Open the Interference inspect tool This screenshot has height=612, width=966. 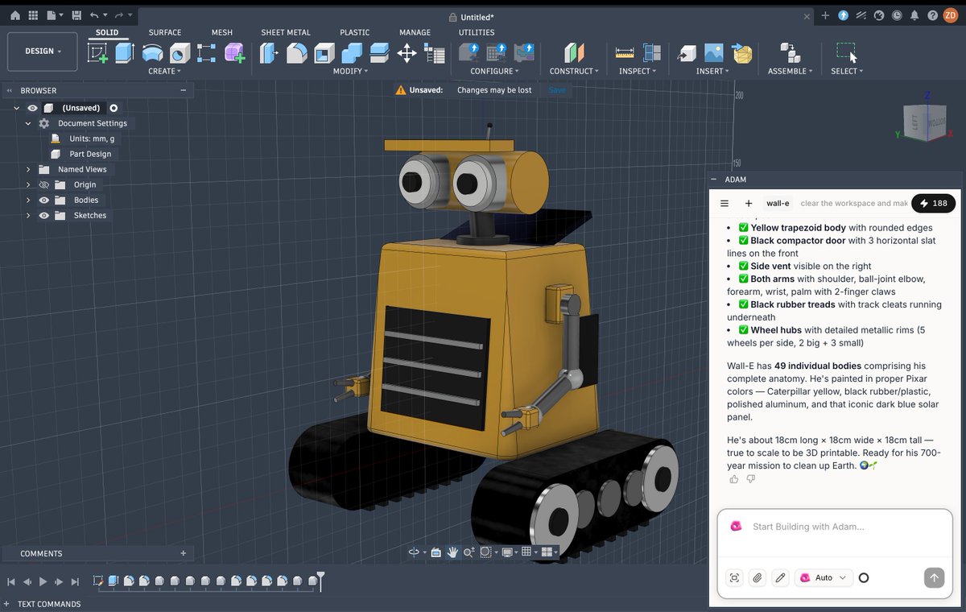click(652, 53)
